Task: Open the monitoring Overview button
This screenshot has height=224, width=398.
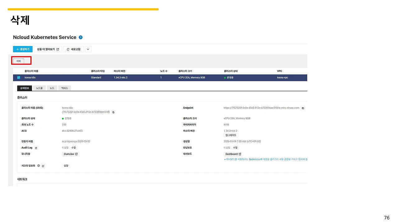Action: pyautogui.click(x=71, y=154)
